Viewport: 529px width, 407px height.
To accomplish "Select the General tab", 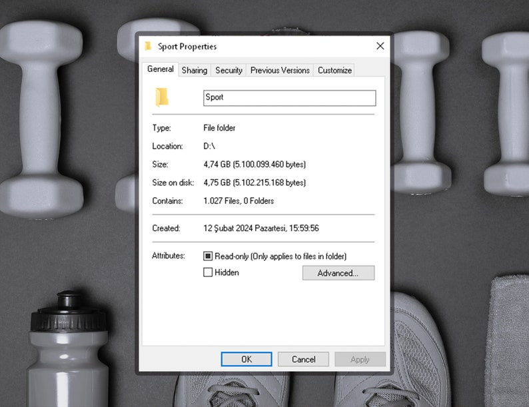I will (161, 69).
